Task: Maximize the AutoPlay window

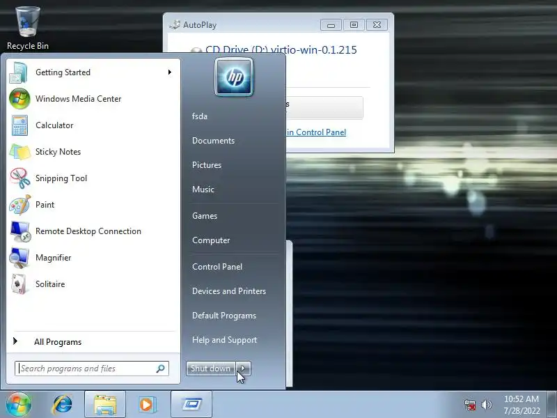Action: (x=354, y=25)
